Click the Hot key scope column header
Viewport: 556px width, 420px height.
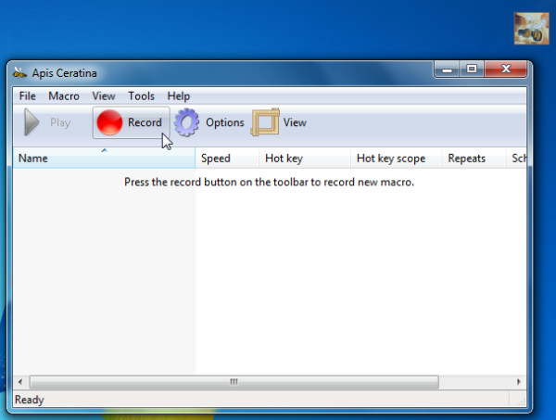[x=397, y=158]
